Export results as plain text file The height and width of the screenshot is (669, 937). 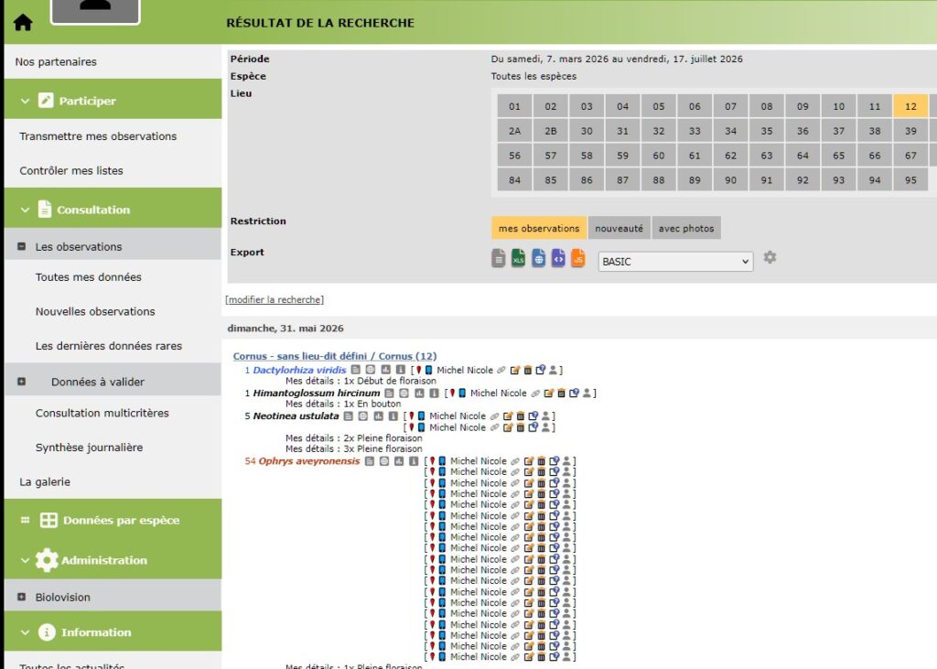pos(499,258)
